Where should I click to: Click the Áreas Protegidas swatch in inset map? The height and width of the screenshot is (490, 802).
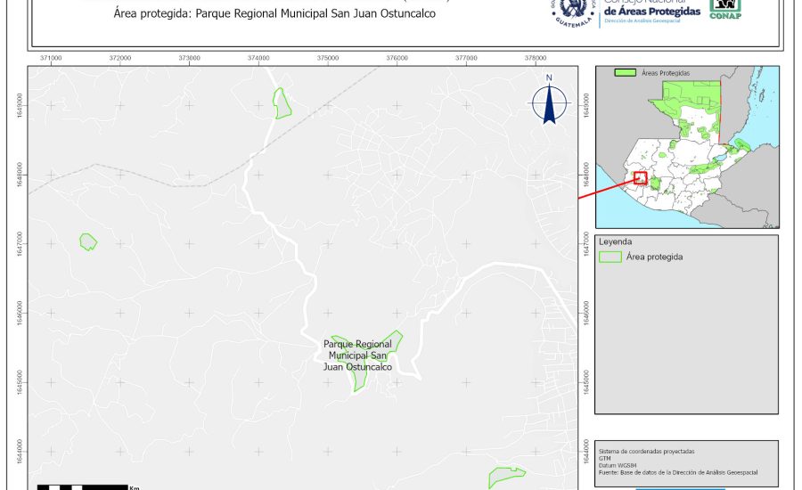point(626,72)
